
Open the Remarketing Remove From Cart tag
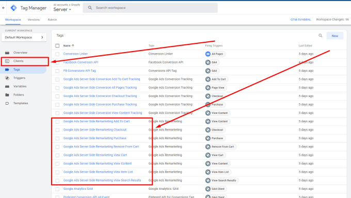pyautogui.click(x=101, y=146)
